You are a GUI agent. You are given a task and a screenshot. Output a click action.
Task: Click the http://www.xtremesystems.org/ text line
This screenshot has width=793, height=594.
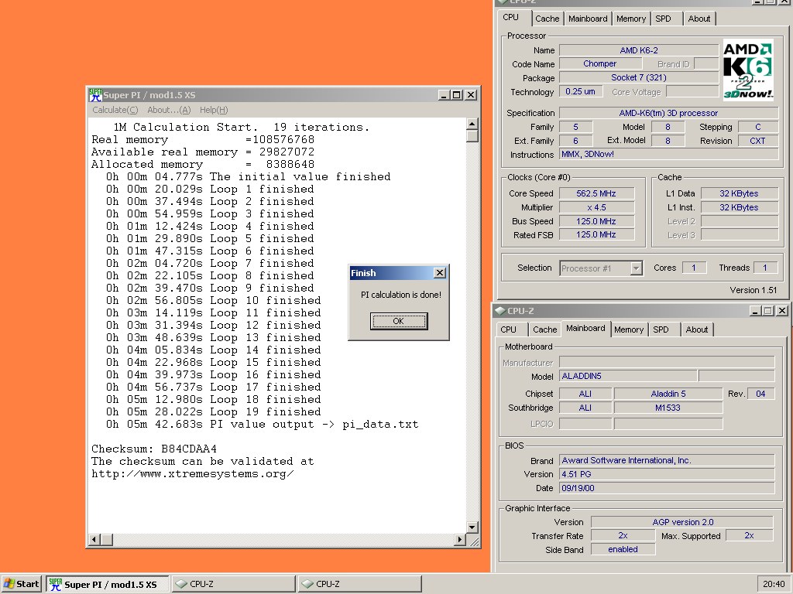point(192,474)
